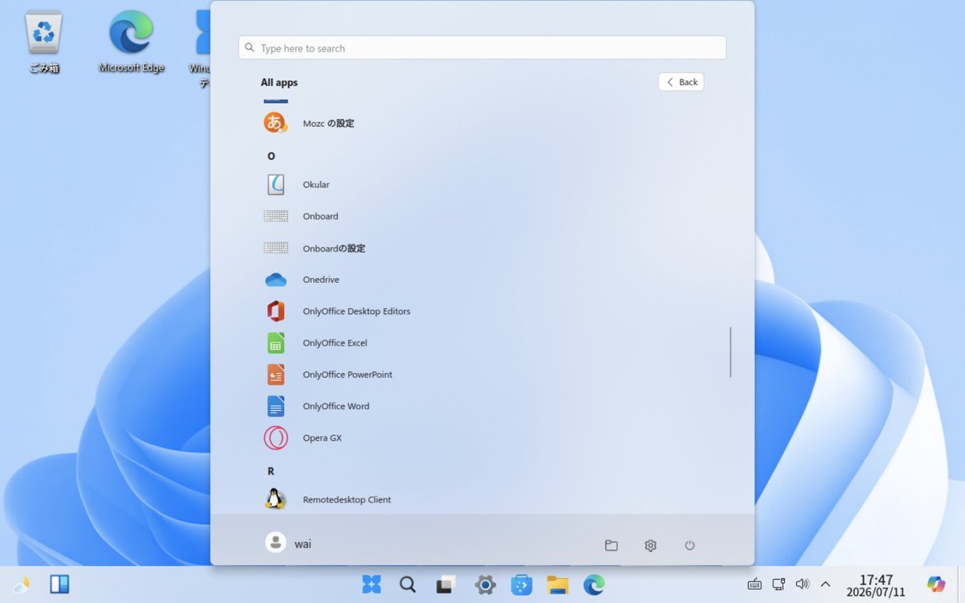This screenshot has height=603, width=965.
Task: Click the letter O section header
Action: 271,156
